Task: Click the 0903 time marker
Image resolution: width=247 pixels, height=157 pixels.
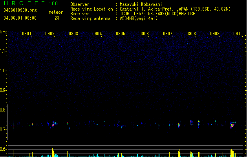Action: pyautogui.click(x=73, y=33)
